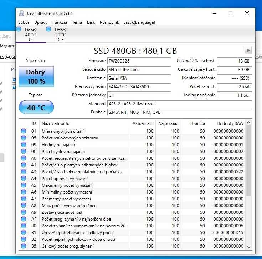
Task: Open the Funkcia menu
Action: [60, 22]
